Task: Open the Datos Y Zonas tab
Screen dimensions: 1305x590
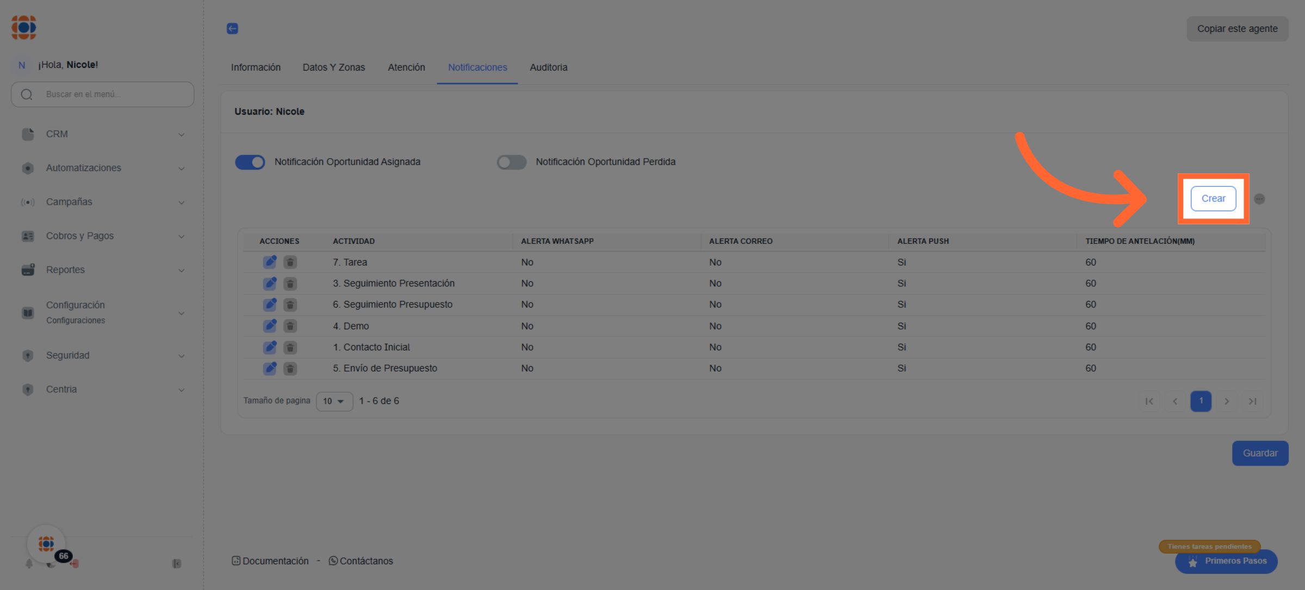Action: [x=333, y=67]
